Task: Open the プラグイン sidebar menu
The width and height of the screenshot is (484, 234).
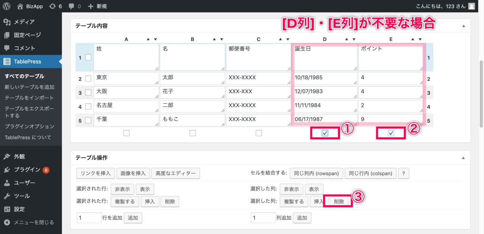Action: point(27,170)
